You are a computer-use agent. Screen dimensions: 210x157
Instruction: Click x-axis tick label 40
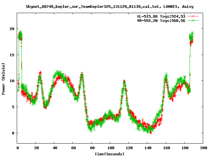coord(55,148)
